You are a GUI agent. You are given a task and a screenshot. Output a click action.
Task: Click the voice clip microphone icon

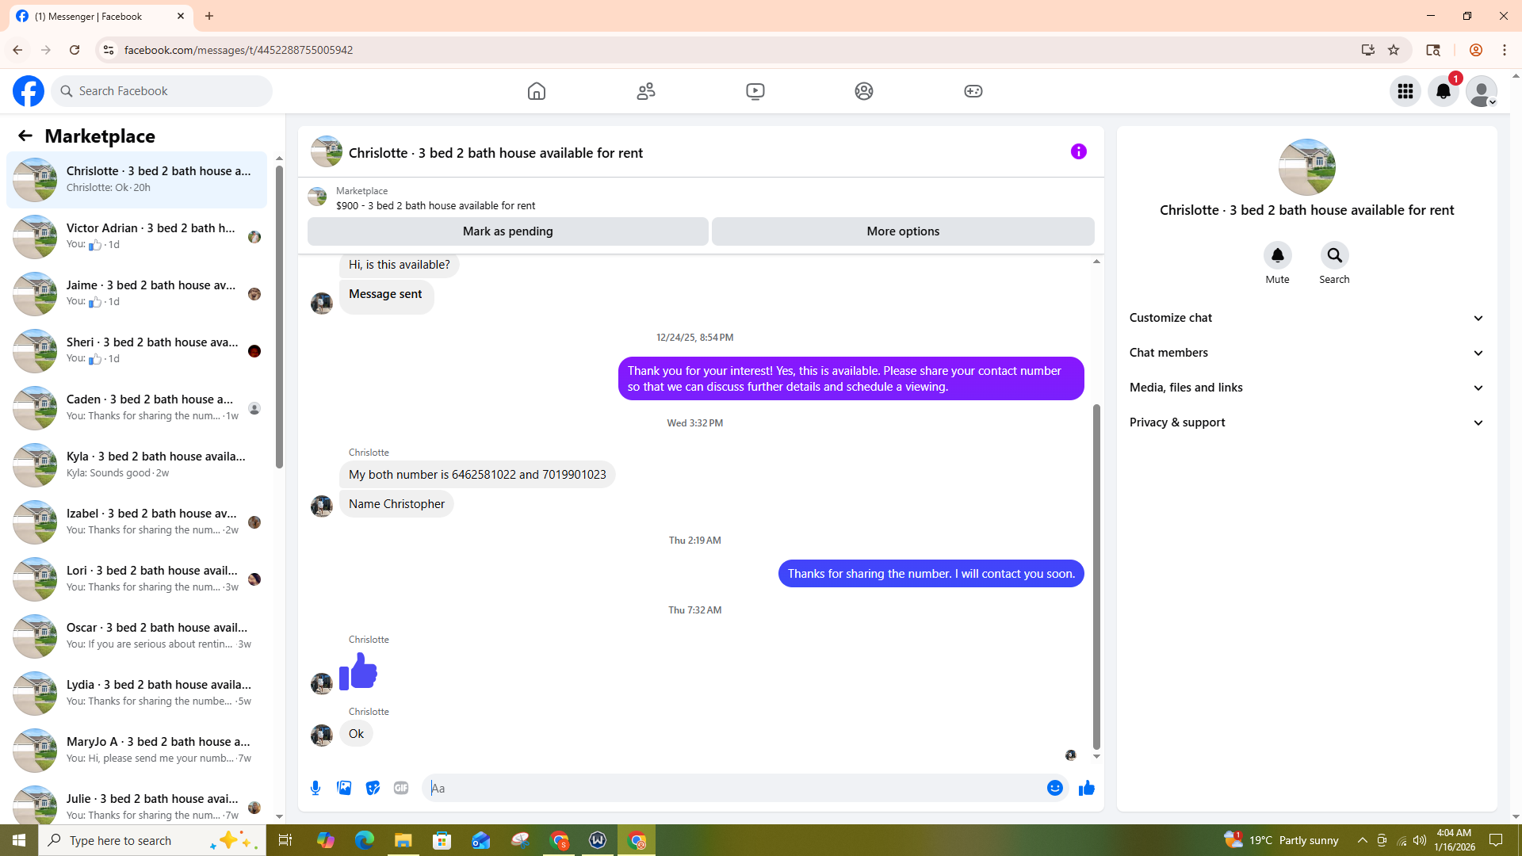pyautogui.click(x=315, y=788)
